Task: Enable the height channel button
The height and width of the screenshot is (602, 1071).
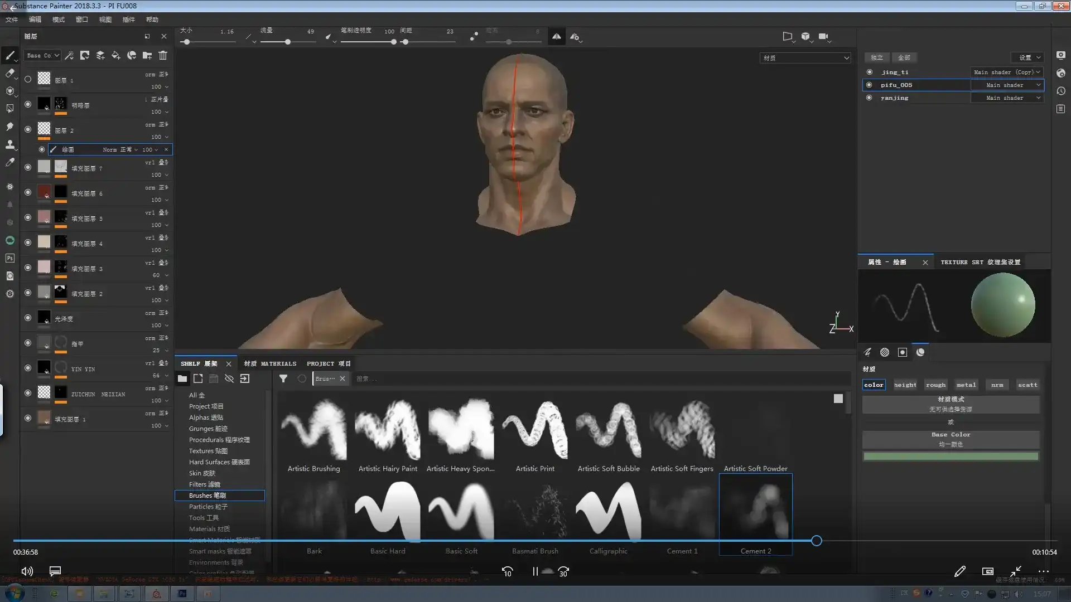Action: pos(905,385)
